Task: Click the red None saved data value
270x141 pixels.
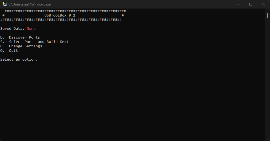Action: [x=31, y=29]
